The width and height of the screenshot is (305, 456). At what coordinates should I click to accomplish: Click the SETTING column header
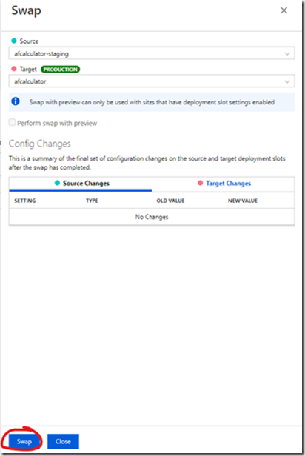[25, 201]
